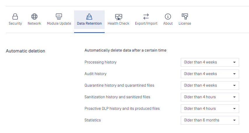
Task: Click the About info icon
Action: pos(168,17)
